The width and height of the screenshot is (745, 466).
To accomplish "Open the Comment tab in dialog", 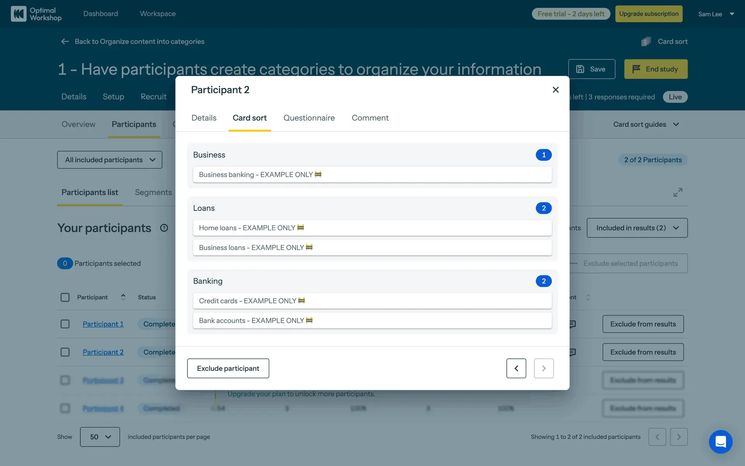I will click(x=370, y=118).
